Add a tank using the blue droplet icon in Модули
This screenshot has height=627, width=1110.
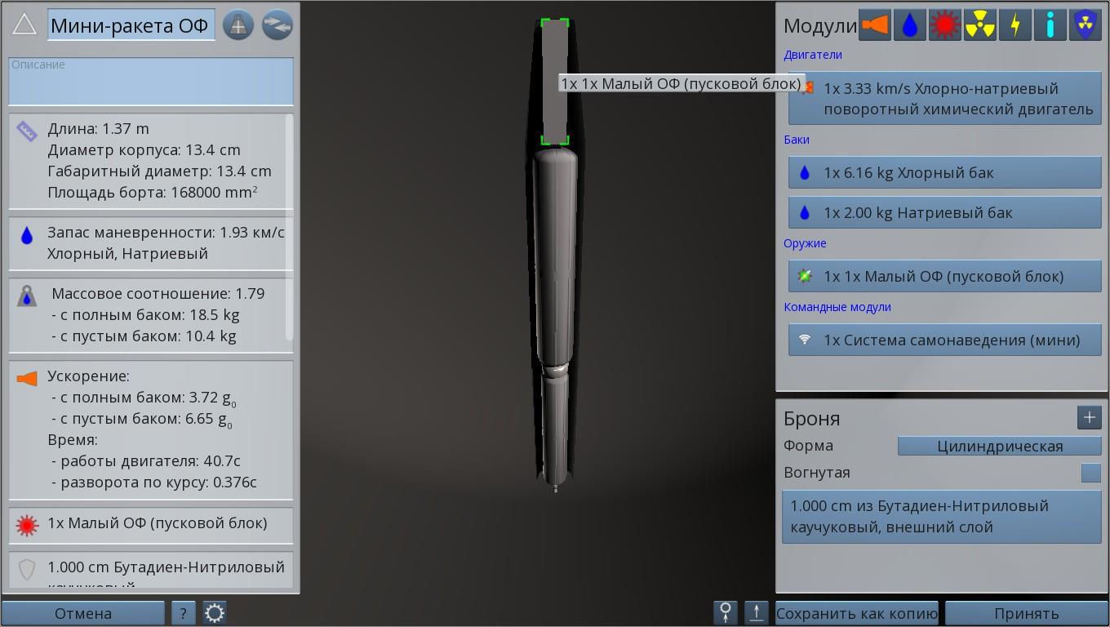pyautogui.click(x=909, y=24)
